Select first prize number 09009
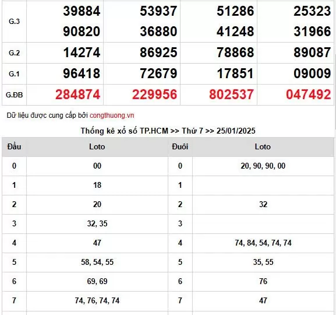336x315 pixels. click(x=312, y=73)
